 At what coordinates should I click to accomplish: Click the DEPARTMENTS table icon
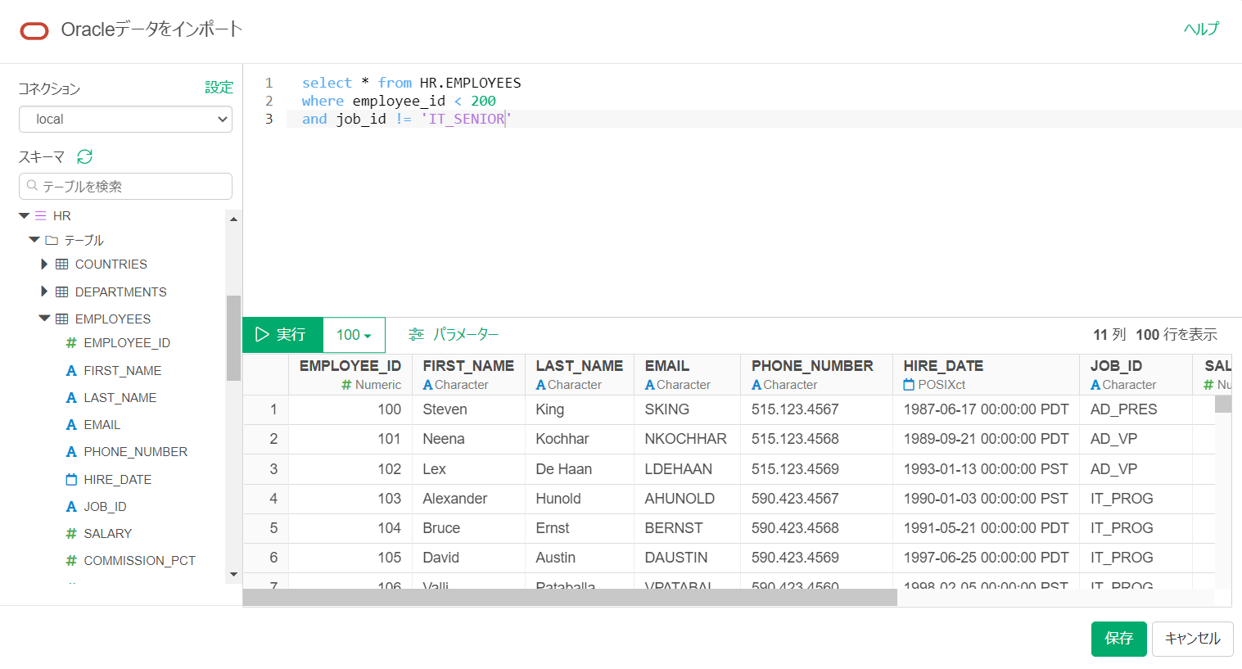click(x=61, y=292)
